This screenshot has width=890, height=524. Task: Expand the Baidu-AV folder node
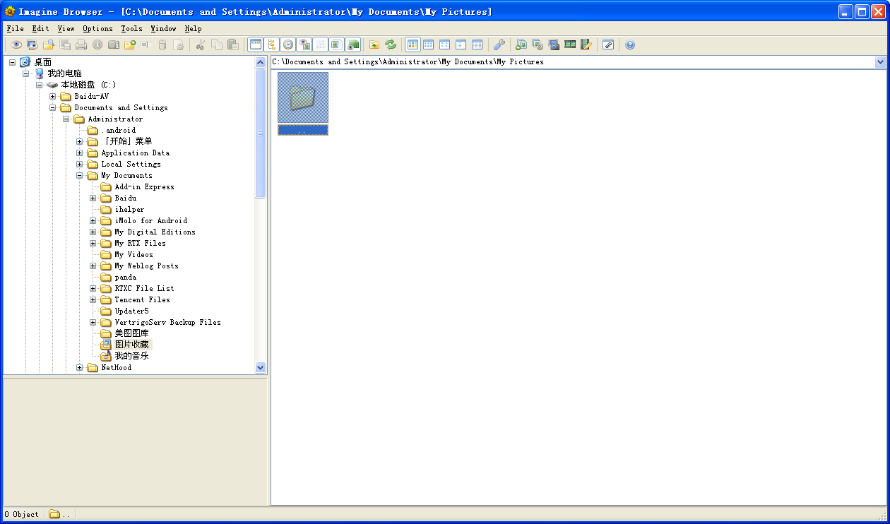pos(53,97)
